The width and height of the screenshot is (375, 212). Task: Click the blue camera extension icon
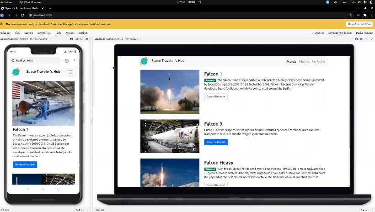(358, 15)
